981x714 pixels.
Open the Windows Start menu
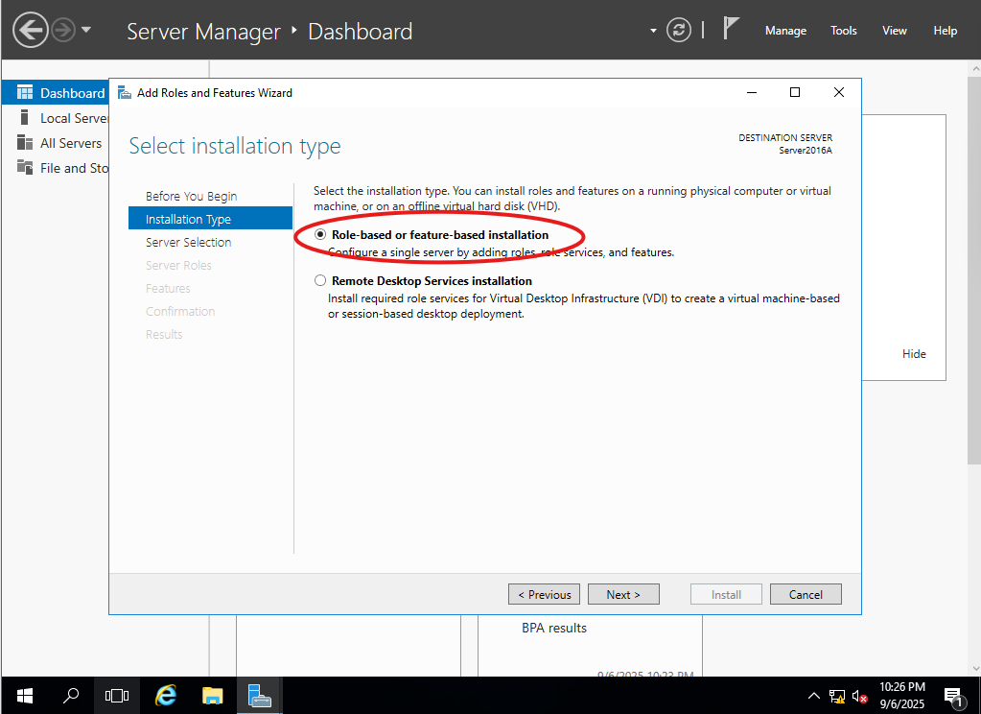pyautogui.click(x=24, y=695)
